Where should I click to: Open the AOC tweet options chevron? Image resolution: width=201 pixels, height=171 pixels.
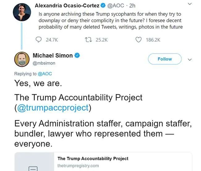tap(190, 4)
